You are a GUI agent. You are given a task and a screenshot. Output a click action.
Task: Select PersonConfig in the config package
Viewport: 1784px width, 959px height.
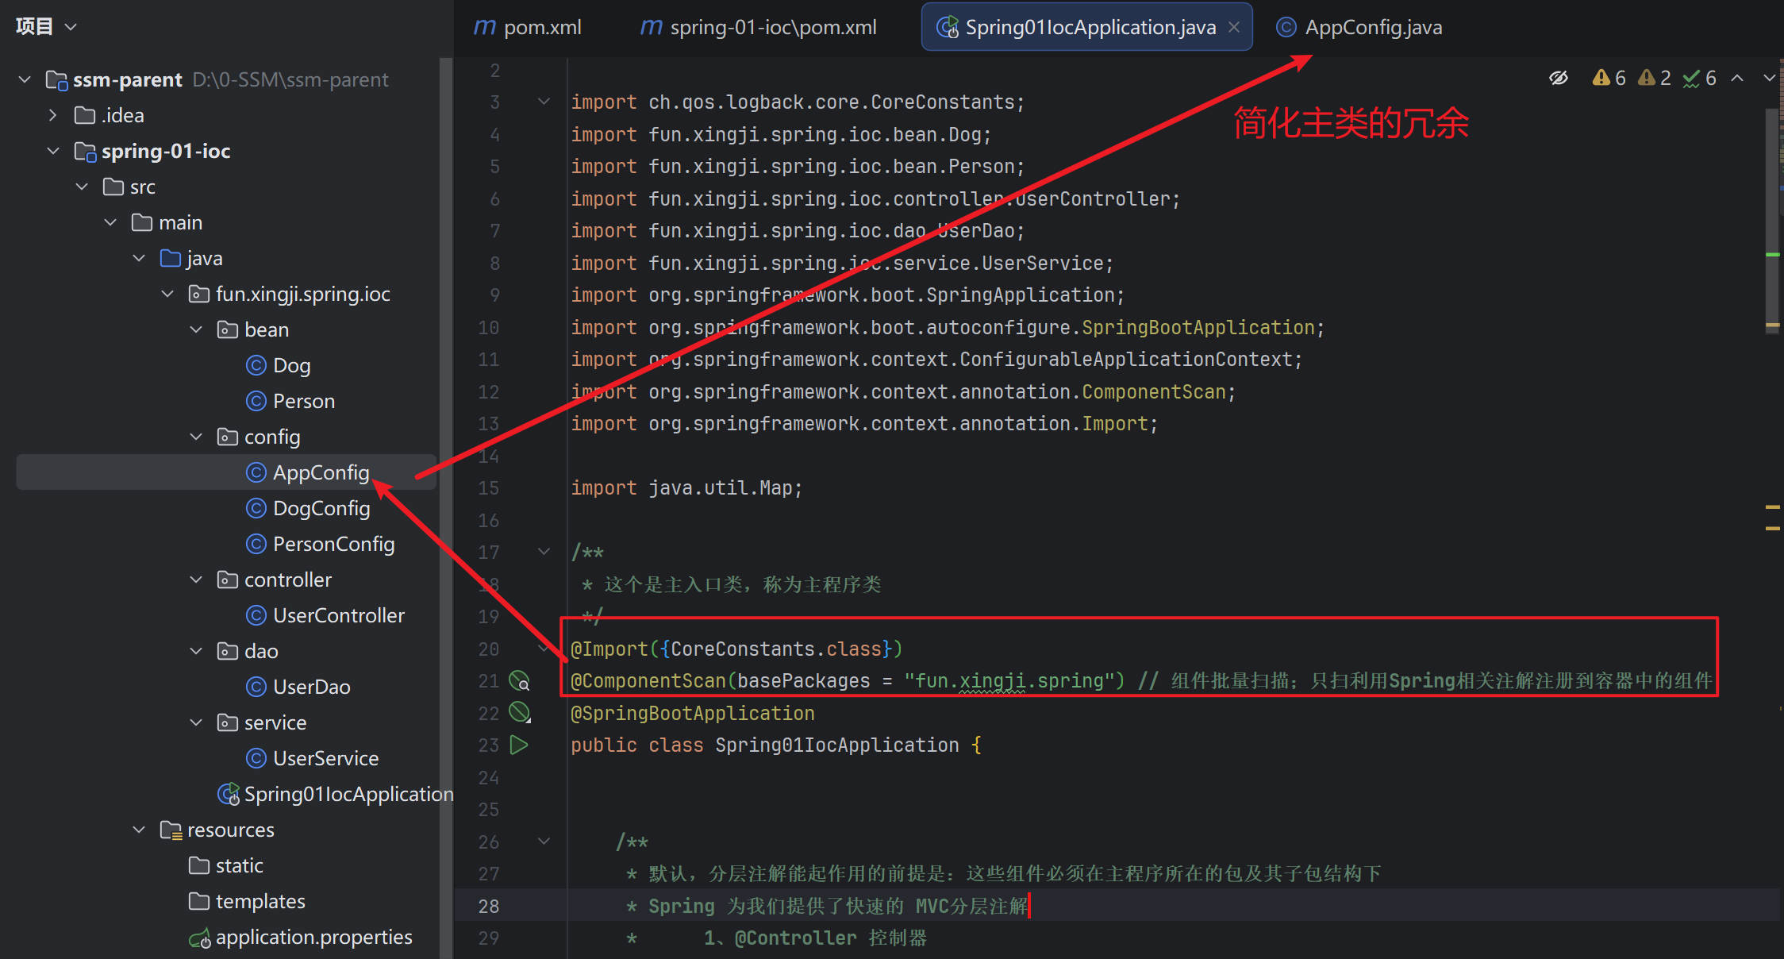click(x=333, y=544)
